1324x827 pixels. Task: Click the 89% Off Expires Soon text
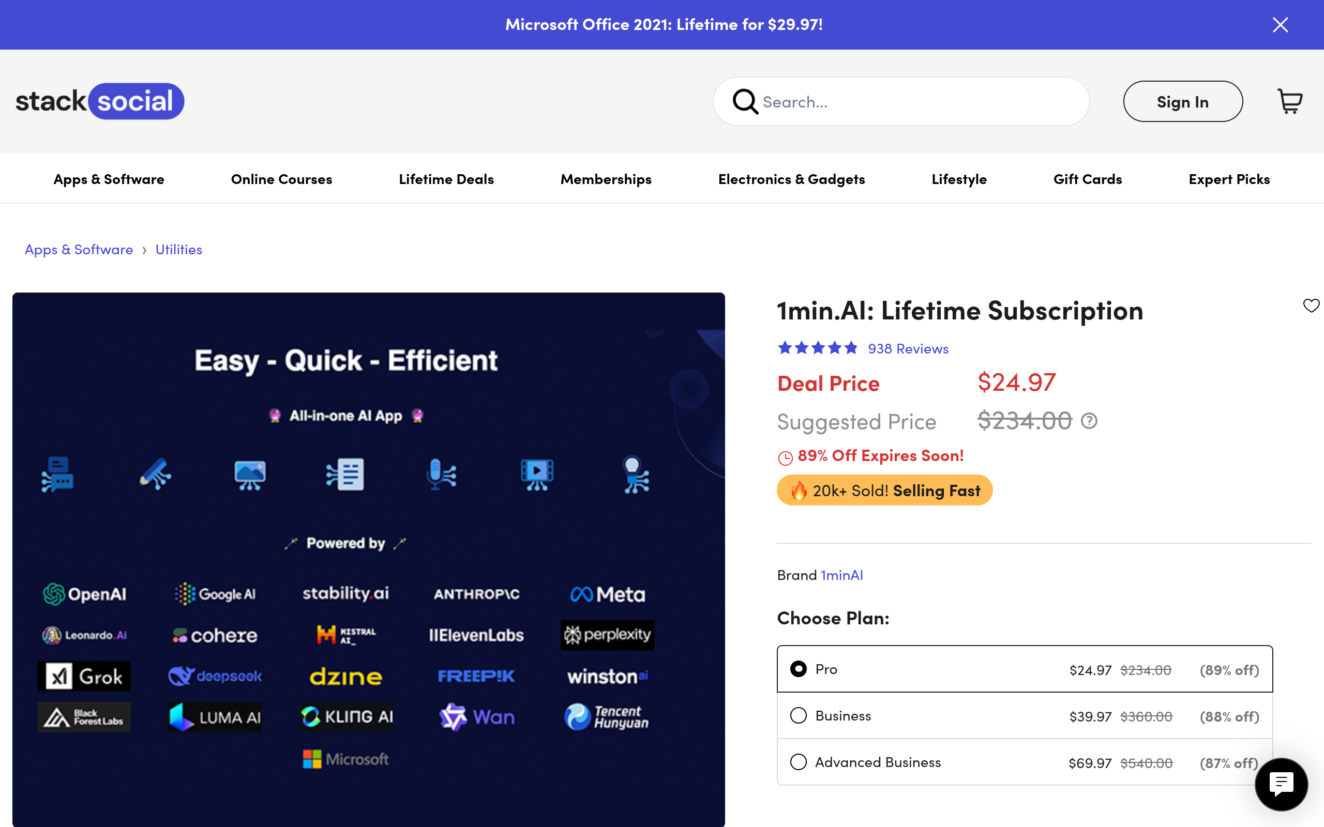(x=880, y=455)
